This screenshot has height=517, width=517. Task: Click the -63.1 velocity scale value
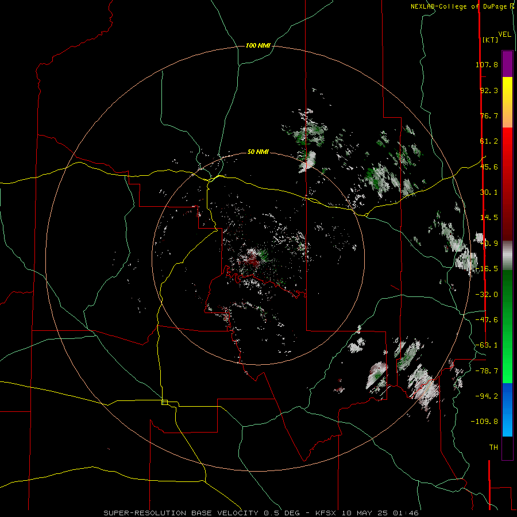487,345
